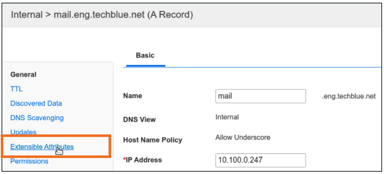
Task: Click the Host Name Policy label
Action: tap(153, 140)
